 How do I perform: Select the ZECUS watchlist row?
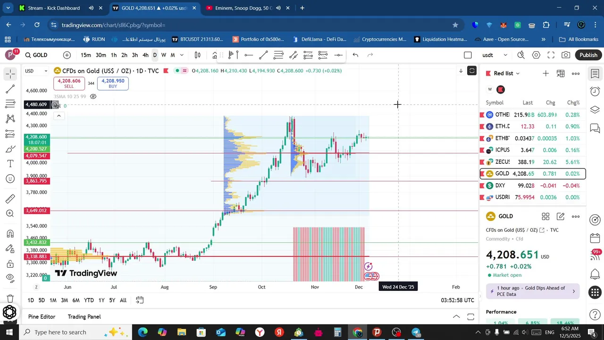(533, 162)
